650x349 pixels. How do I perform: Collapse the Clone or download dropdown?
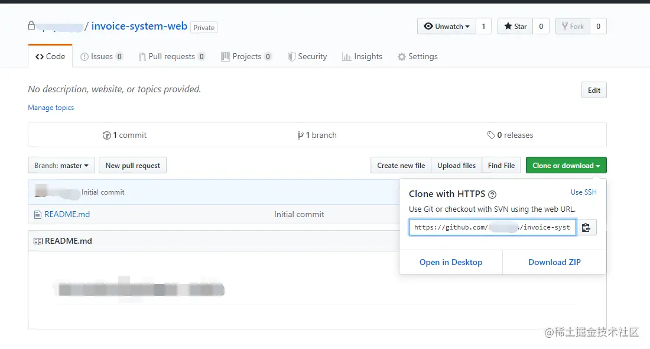point(566,165)
